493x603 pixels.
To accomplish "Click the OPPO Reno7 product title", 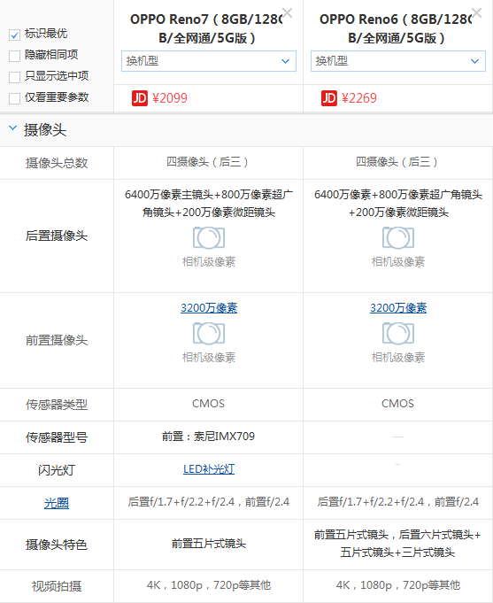I will coord(207,28).
